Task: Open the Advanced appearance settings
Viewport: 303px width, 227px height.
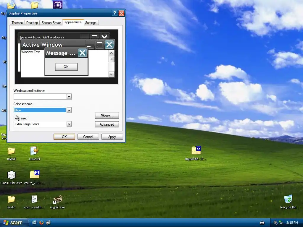Action: [x=107, y=124]
